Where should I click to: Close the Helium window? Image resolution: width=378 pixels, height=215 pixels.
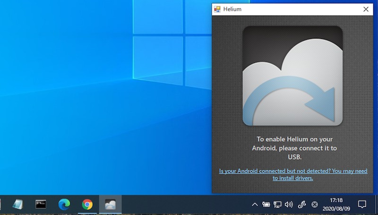pos(366,9)
